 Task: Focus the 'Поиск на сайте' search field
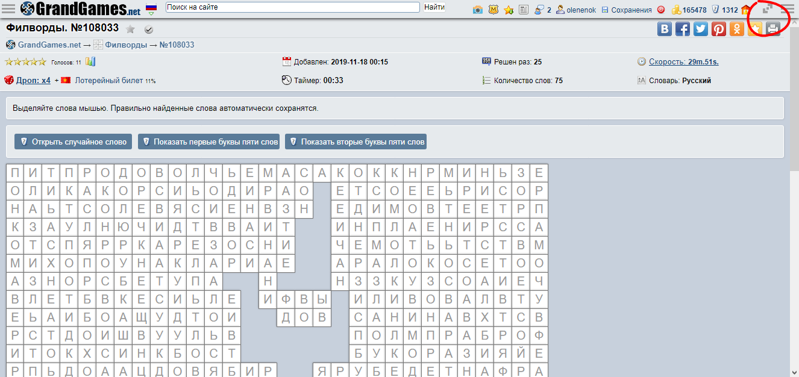click(293, 7)
